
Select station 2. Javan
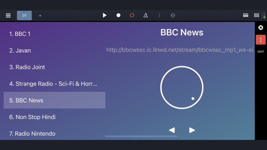[54, 50]
